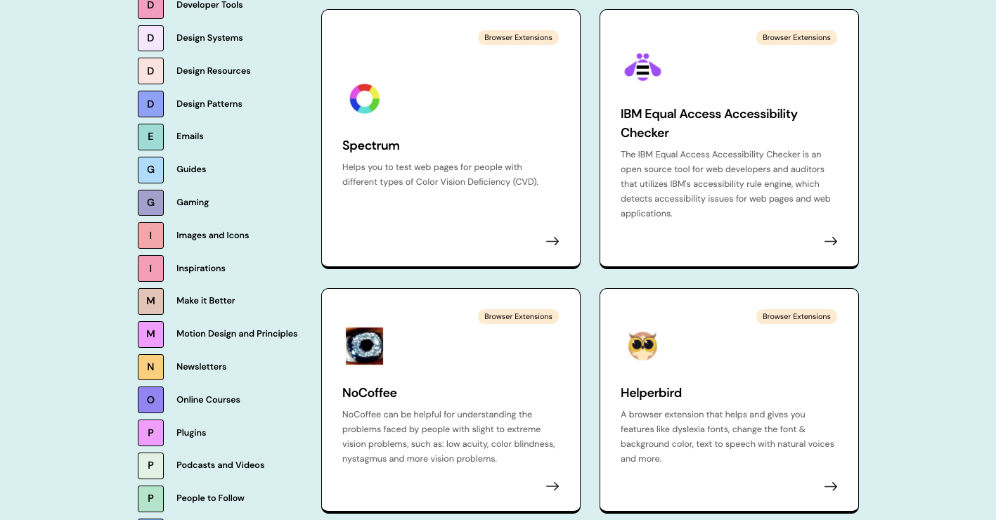This screenshot has width=996, height=520.
Task: Click the O tile beside Online Courses
Action: (x=150, y=400)
